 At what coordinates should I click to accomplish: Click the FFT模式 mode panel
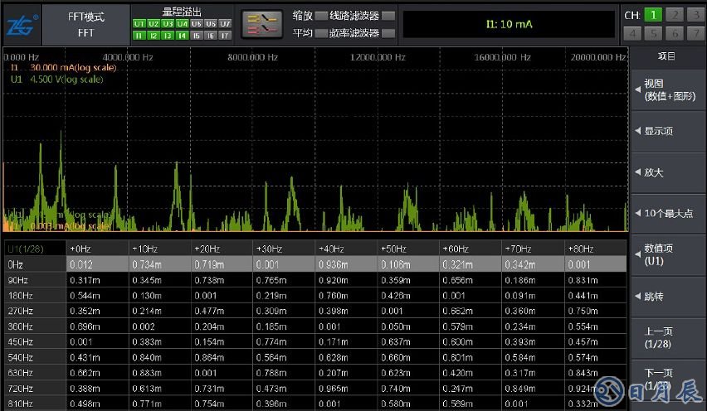pos(85,24)
